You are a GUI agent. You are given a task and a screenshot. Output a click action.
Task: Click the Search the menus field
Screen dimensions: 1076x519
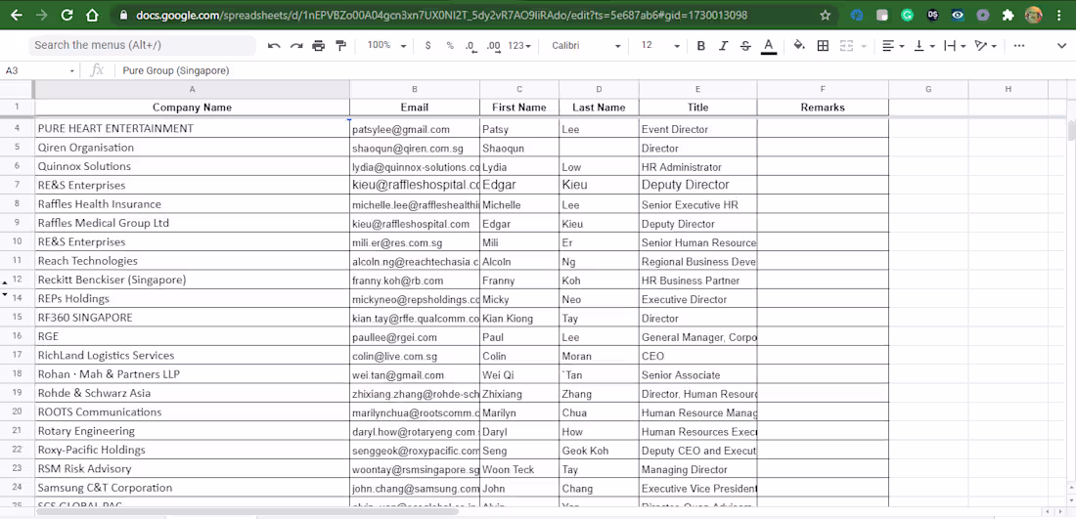tap(142, 45)
